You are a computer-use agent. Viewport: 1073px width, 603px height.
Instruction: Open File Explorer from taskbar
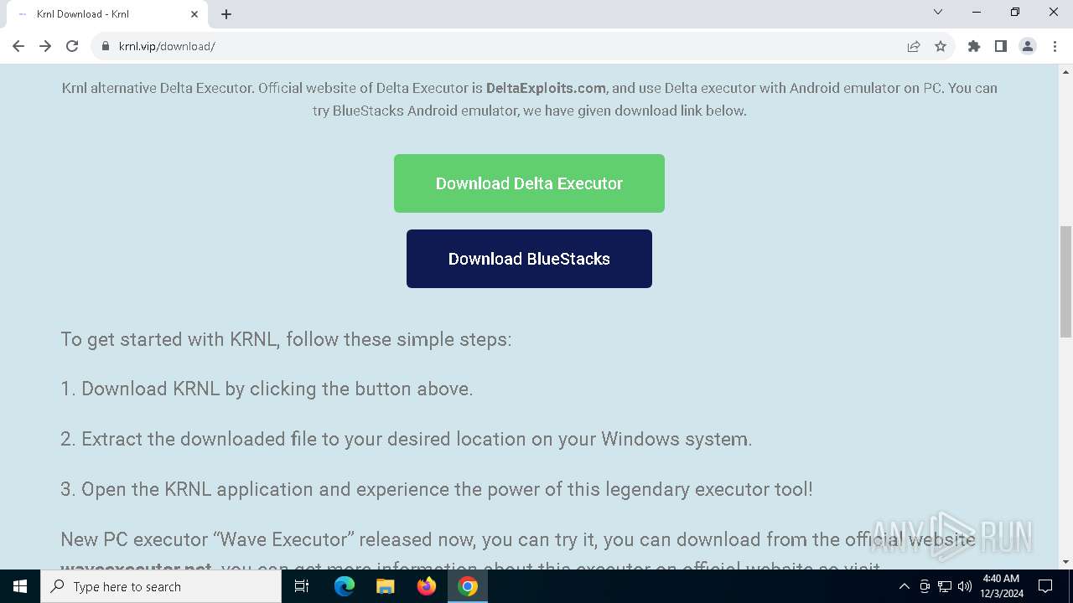tap(386, 586)
